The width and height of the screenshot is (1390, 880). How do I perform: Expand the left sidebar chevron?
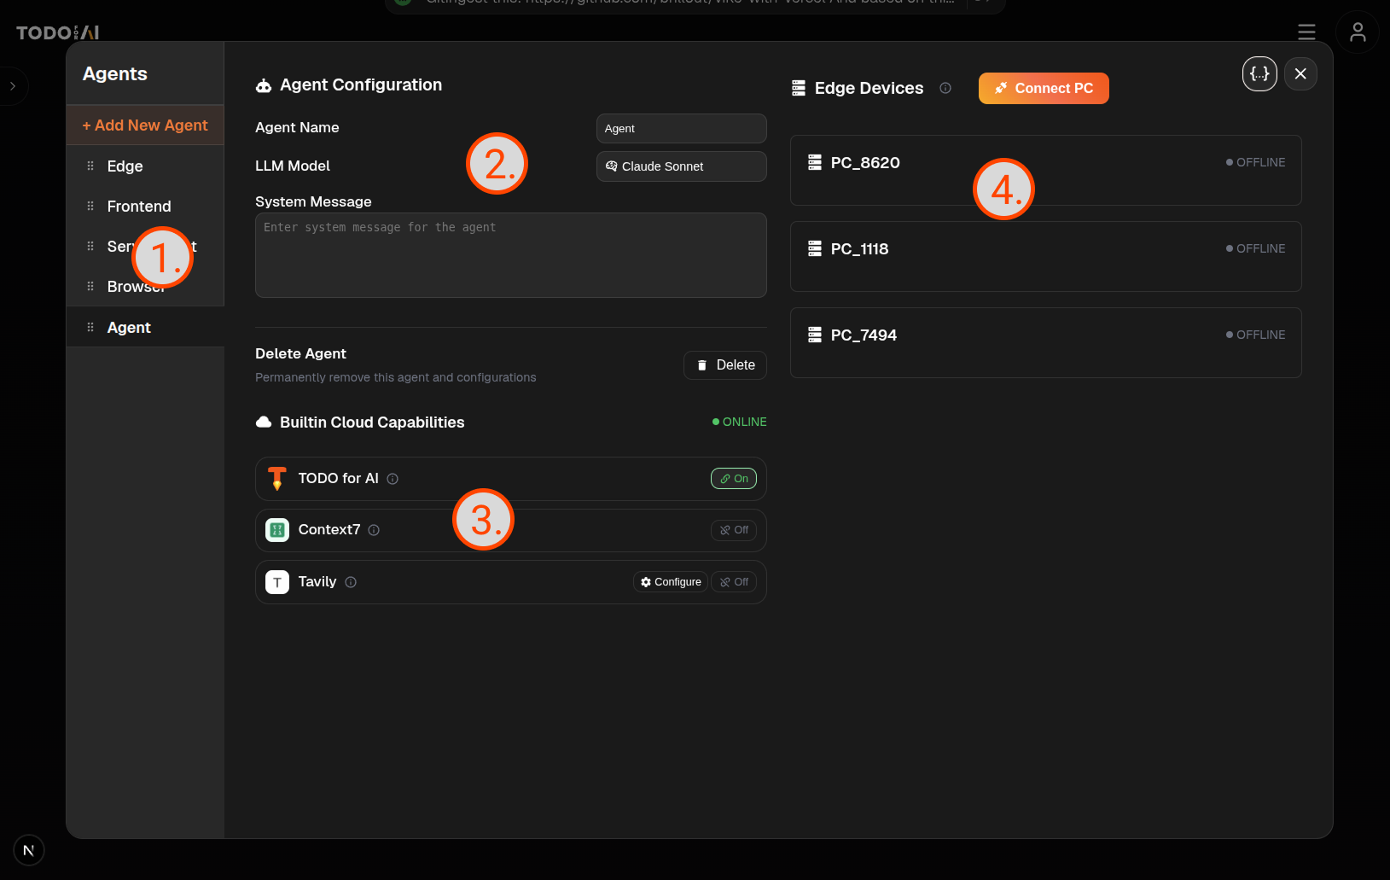(x=13, y=86)
